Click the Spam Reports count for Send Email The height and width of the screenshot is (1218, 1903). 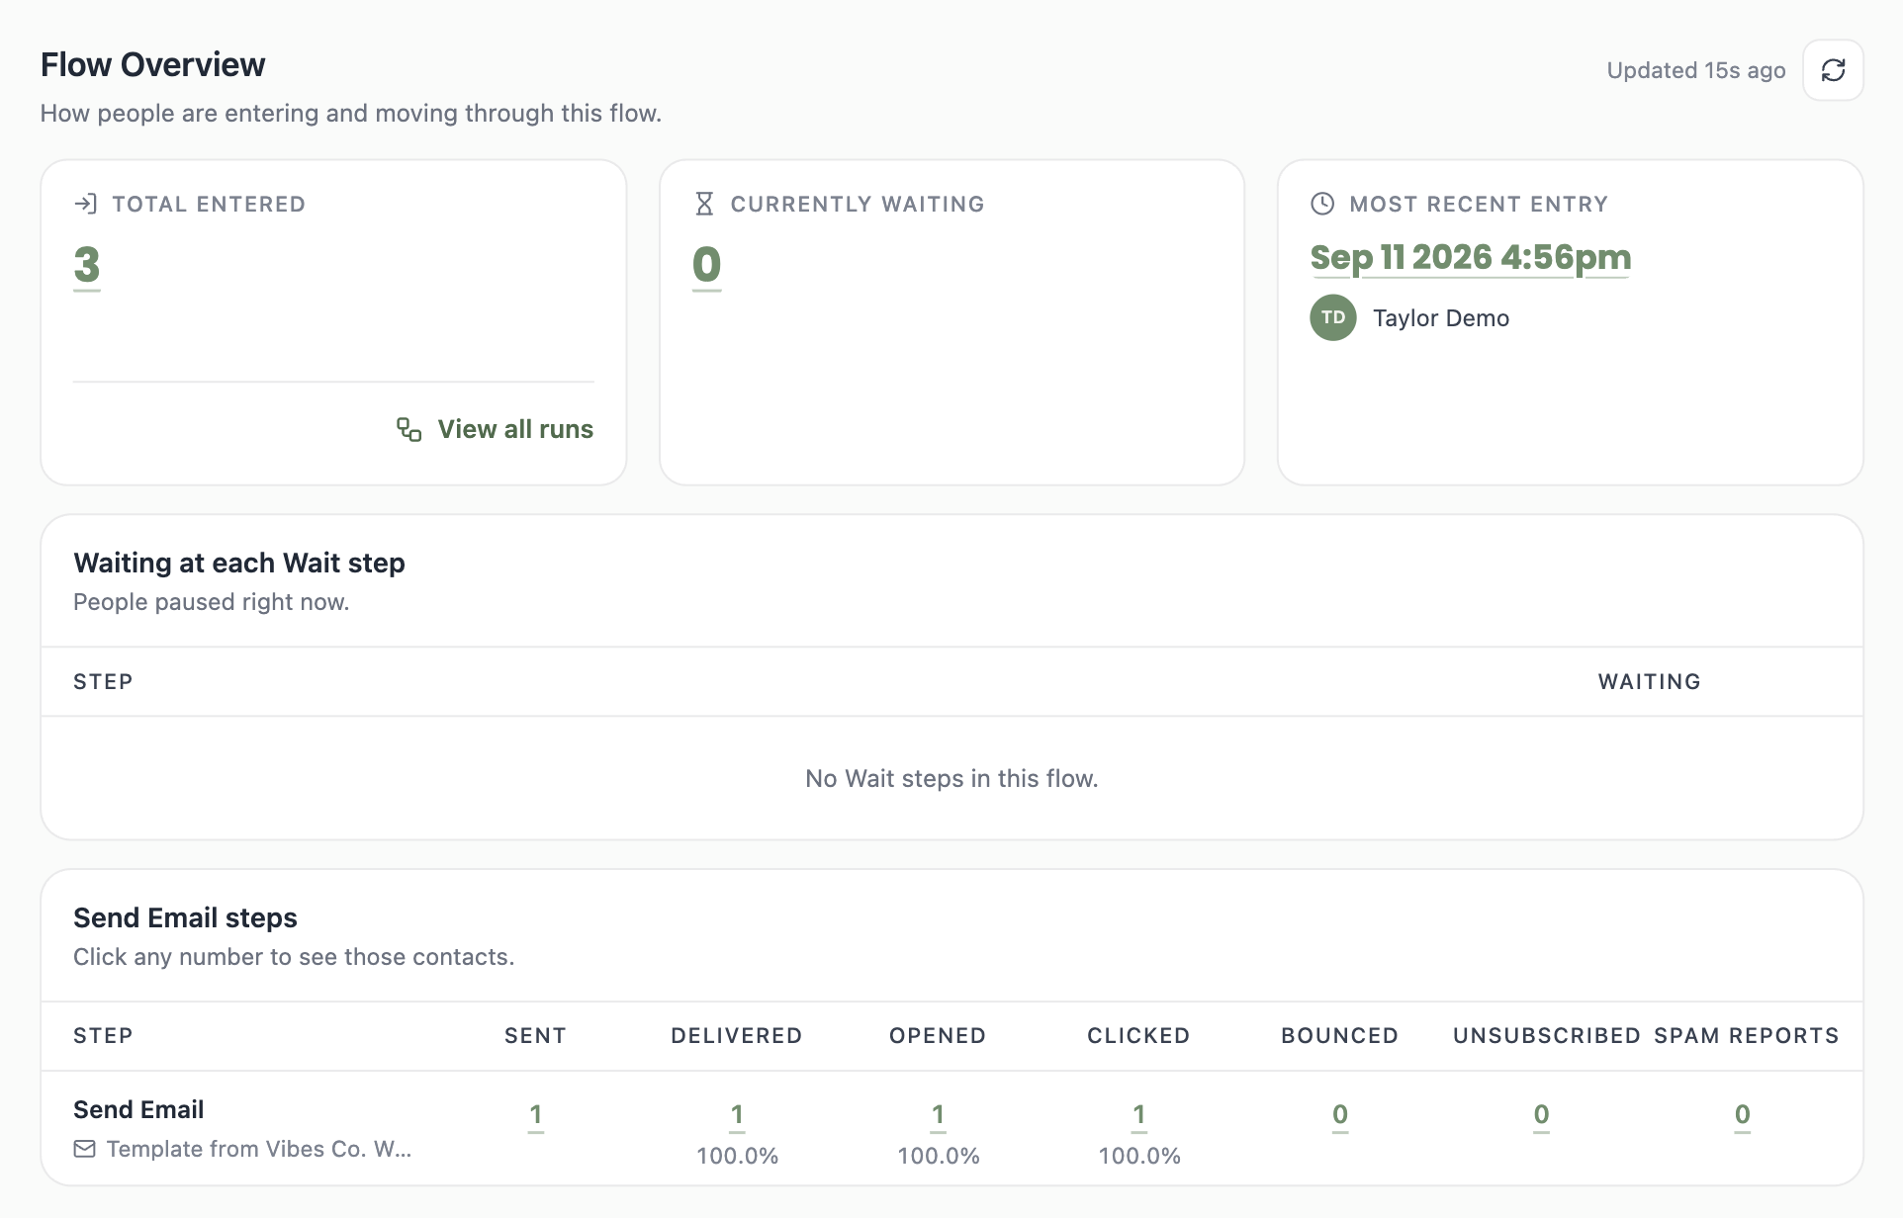1743,1115
